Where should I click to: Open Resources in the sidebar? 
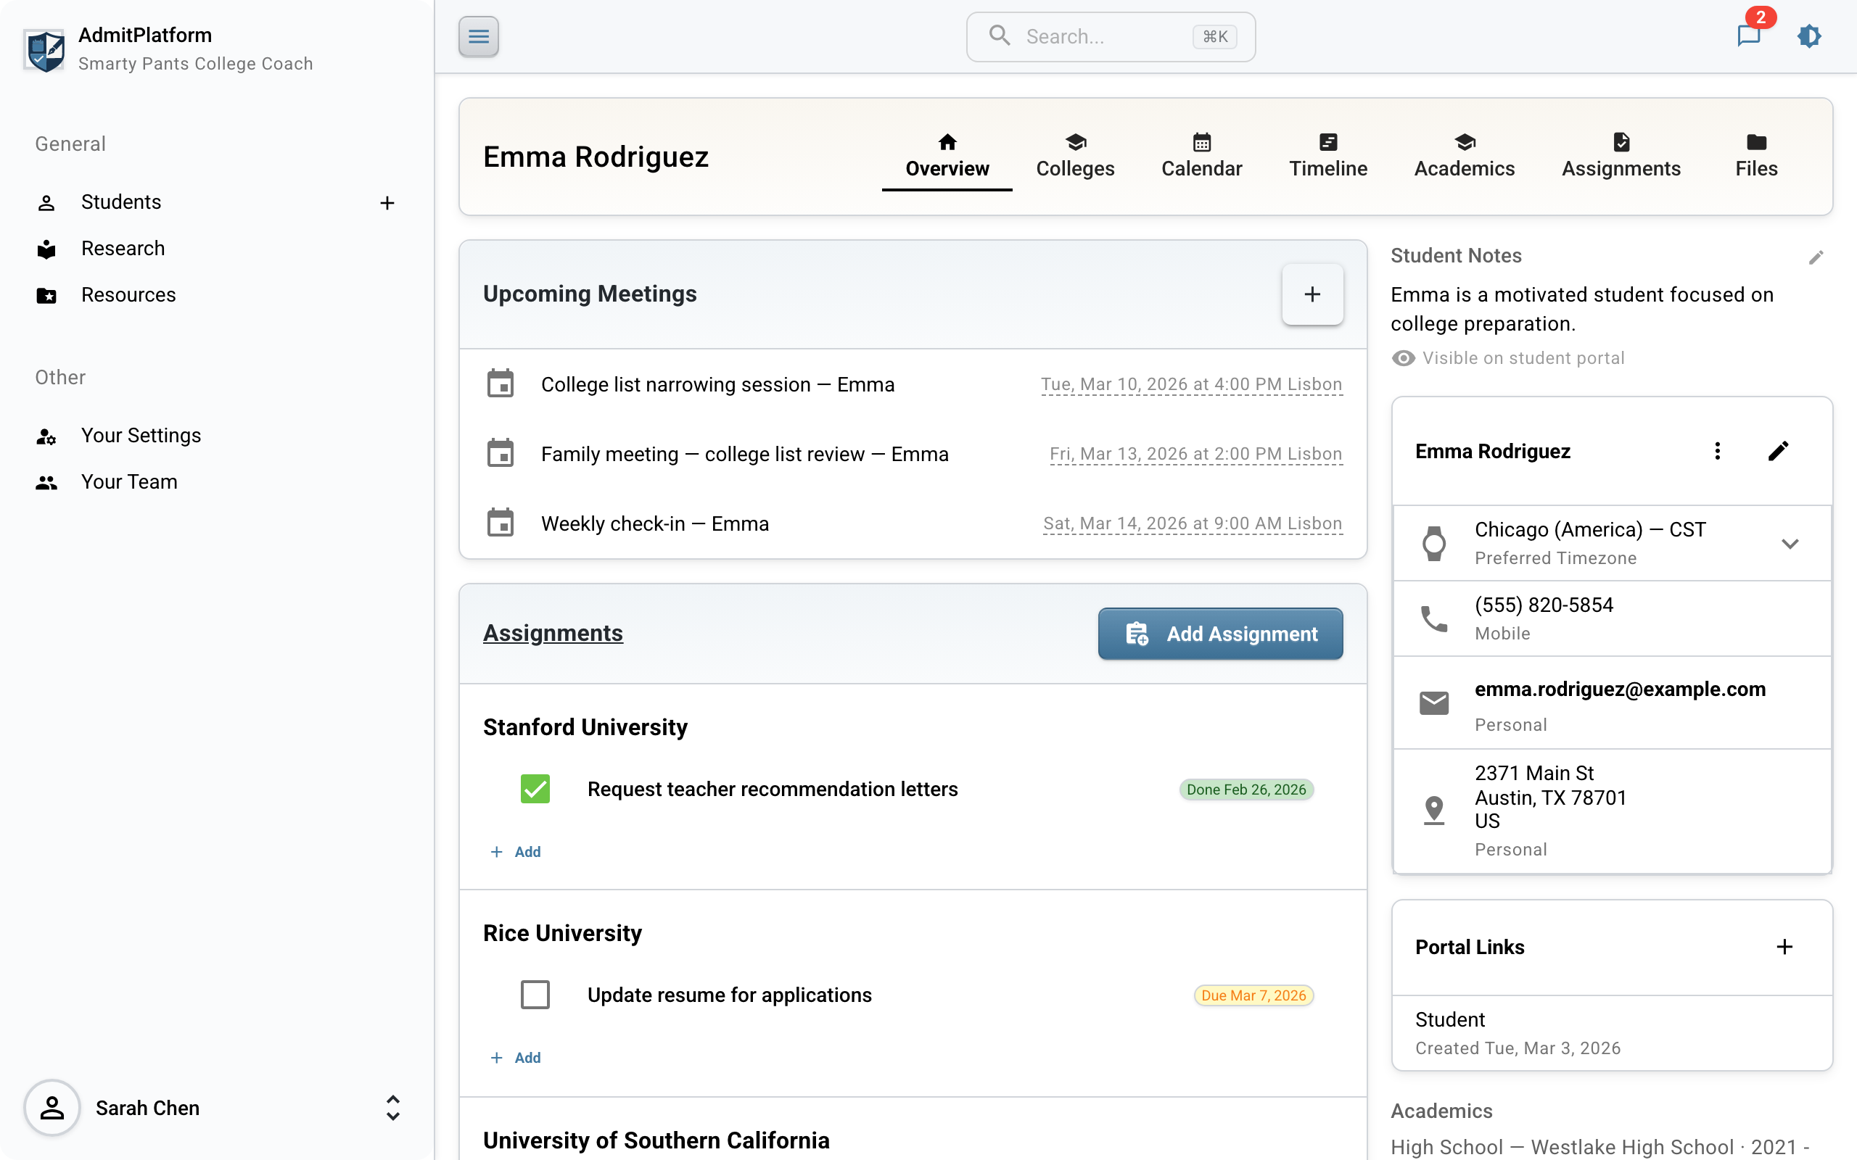(x=128, y=294)
